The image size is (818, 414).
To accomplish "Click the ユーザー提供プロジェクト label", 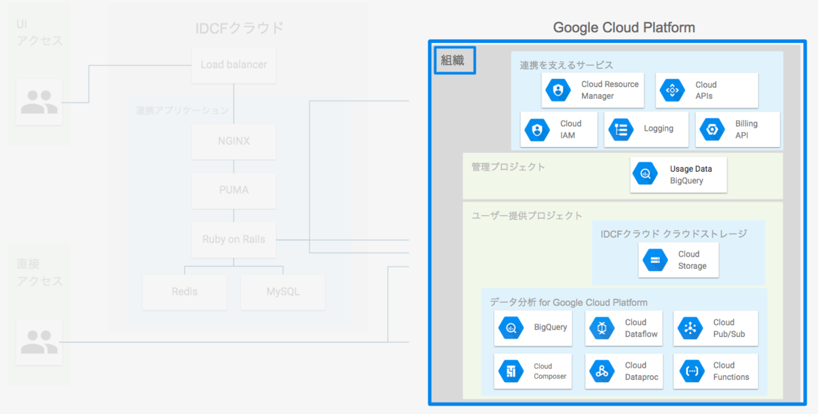I will pos(527,215).
